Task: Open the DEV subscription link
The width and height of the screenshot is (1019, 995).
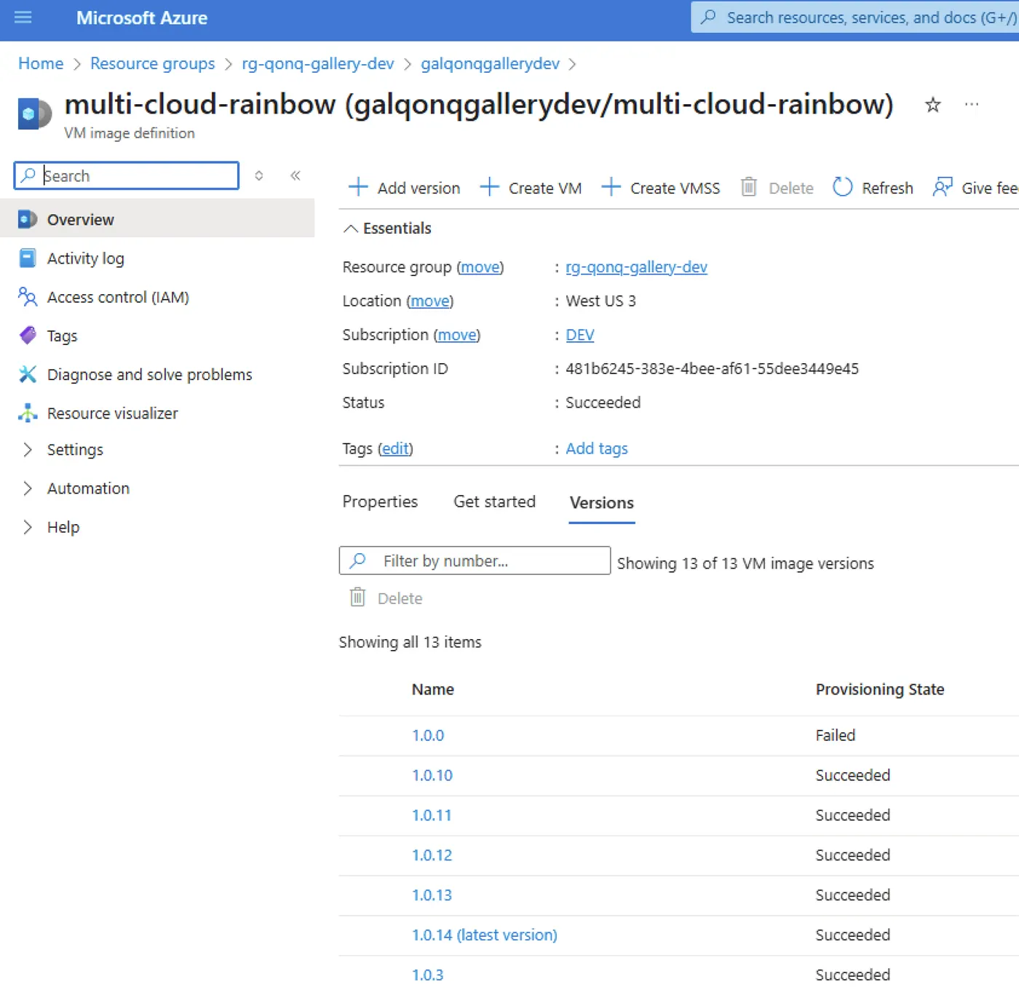Action: (580, 335)
